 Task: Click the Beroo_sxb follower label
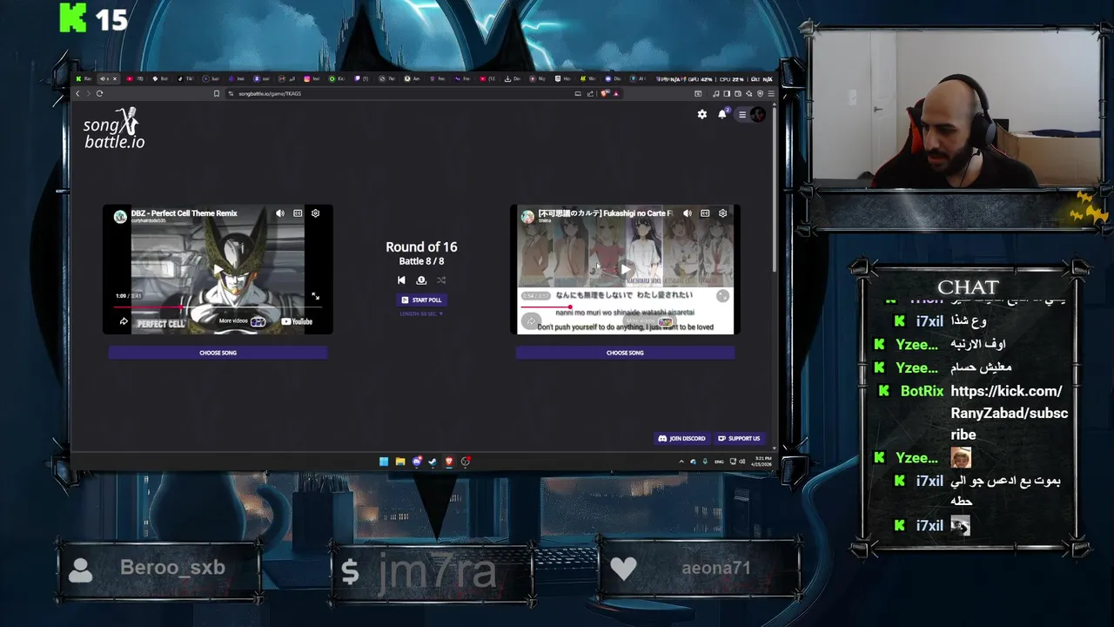click(172, 568)
